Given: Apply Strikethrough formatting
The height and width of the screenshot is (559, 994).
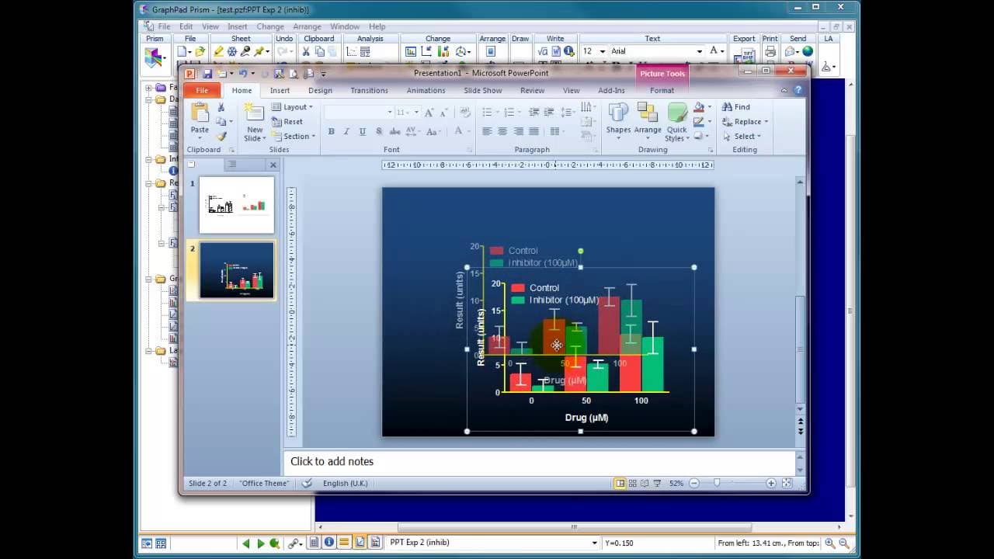Looking at the screenshot, I should 394,132.
